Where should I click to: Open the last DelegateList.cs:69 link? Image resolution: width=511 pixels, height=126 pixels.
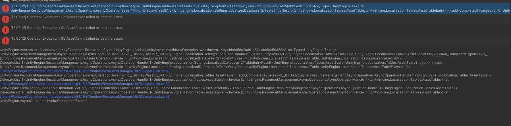(x=85, y=97)
